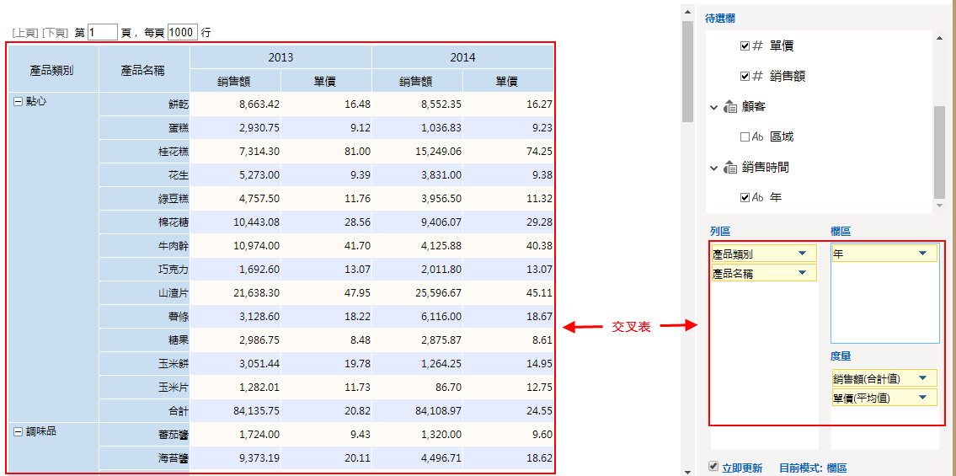Open the 年 dropdown in 欄區
The width and height of the screenshot is (956, 476).
(922, 254)
